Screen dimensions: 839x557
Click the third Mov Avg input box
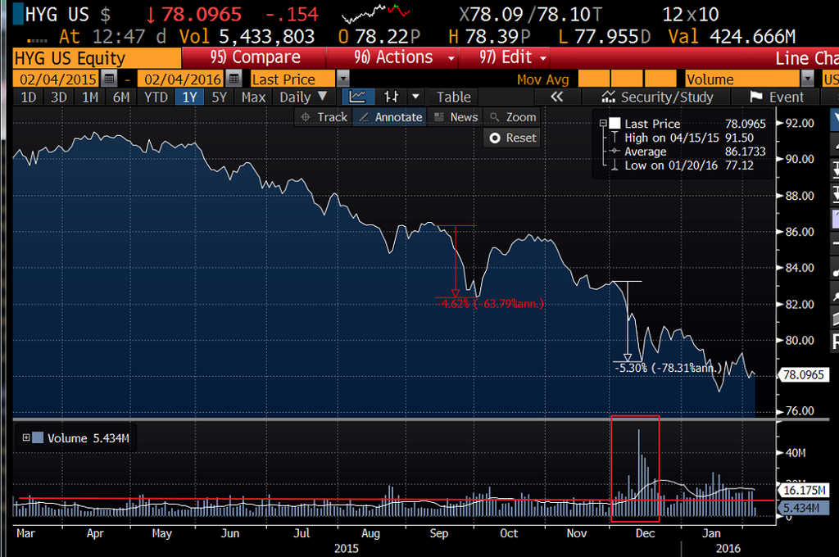pyautogui.click(x=660, y=79)
